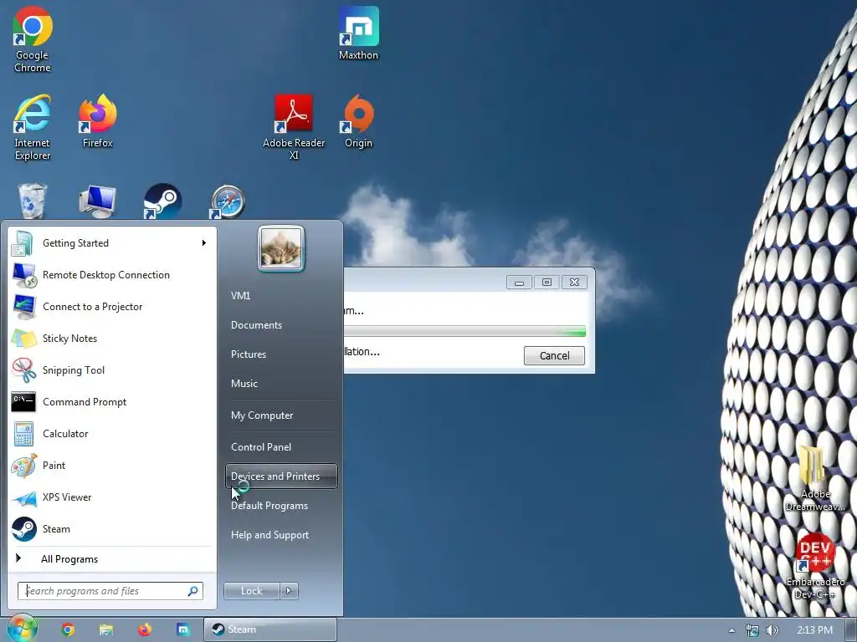Select the Computer desktop icon
Viewport: 857px width, 642px height.
click(x=97, y=201)
